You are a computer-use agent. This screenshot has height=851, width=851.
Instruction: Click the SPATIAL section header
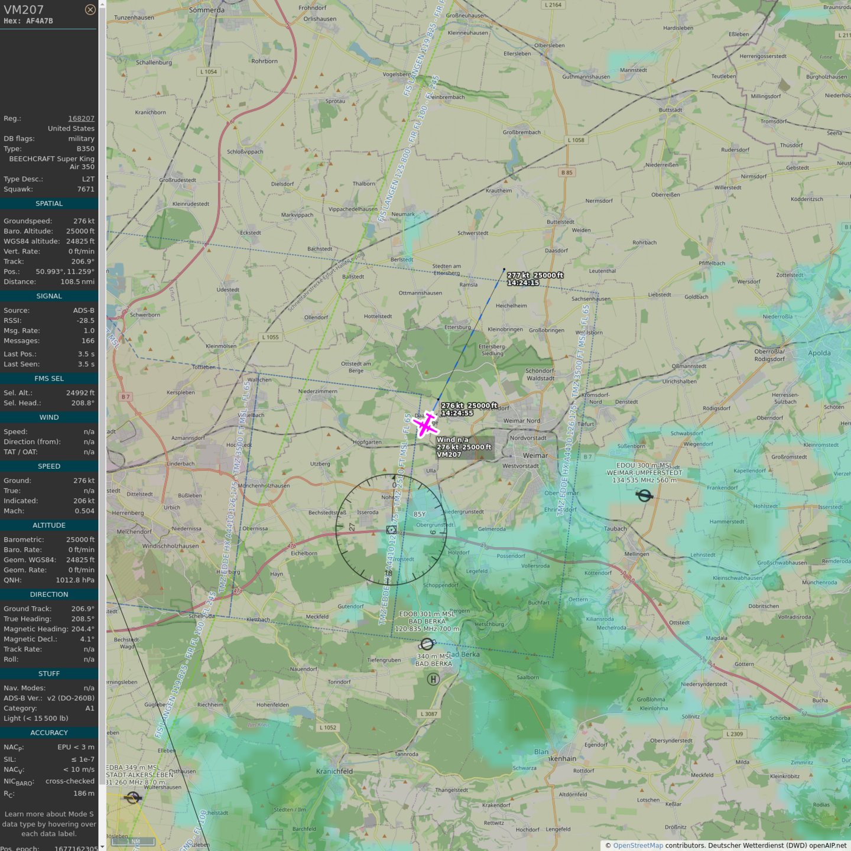click(49, 203)
